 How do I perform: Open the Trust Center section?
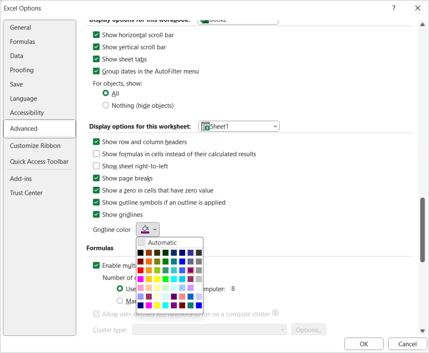coord(26,193)
